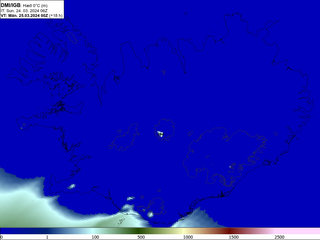Click the colorbar tick label 100
This screenshot has height=240, width=320.
pos(95,237)
